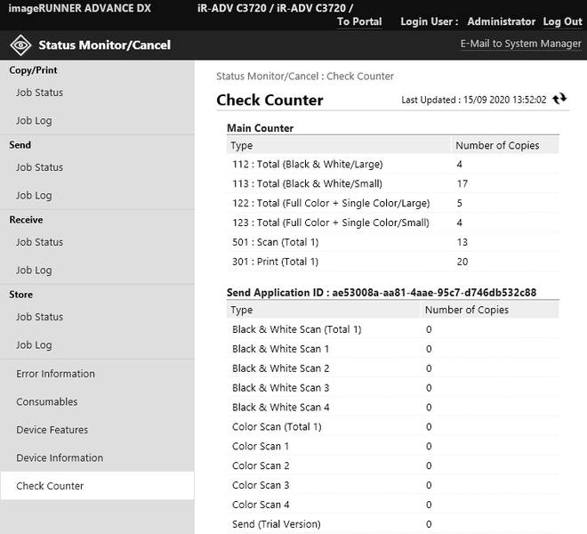The height and width of the screenshot is (534, 587).
Task: Click the Main Counter Type column header
Action: [242, 145]
